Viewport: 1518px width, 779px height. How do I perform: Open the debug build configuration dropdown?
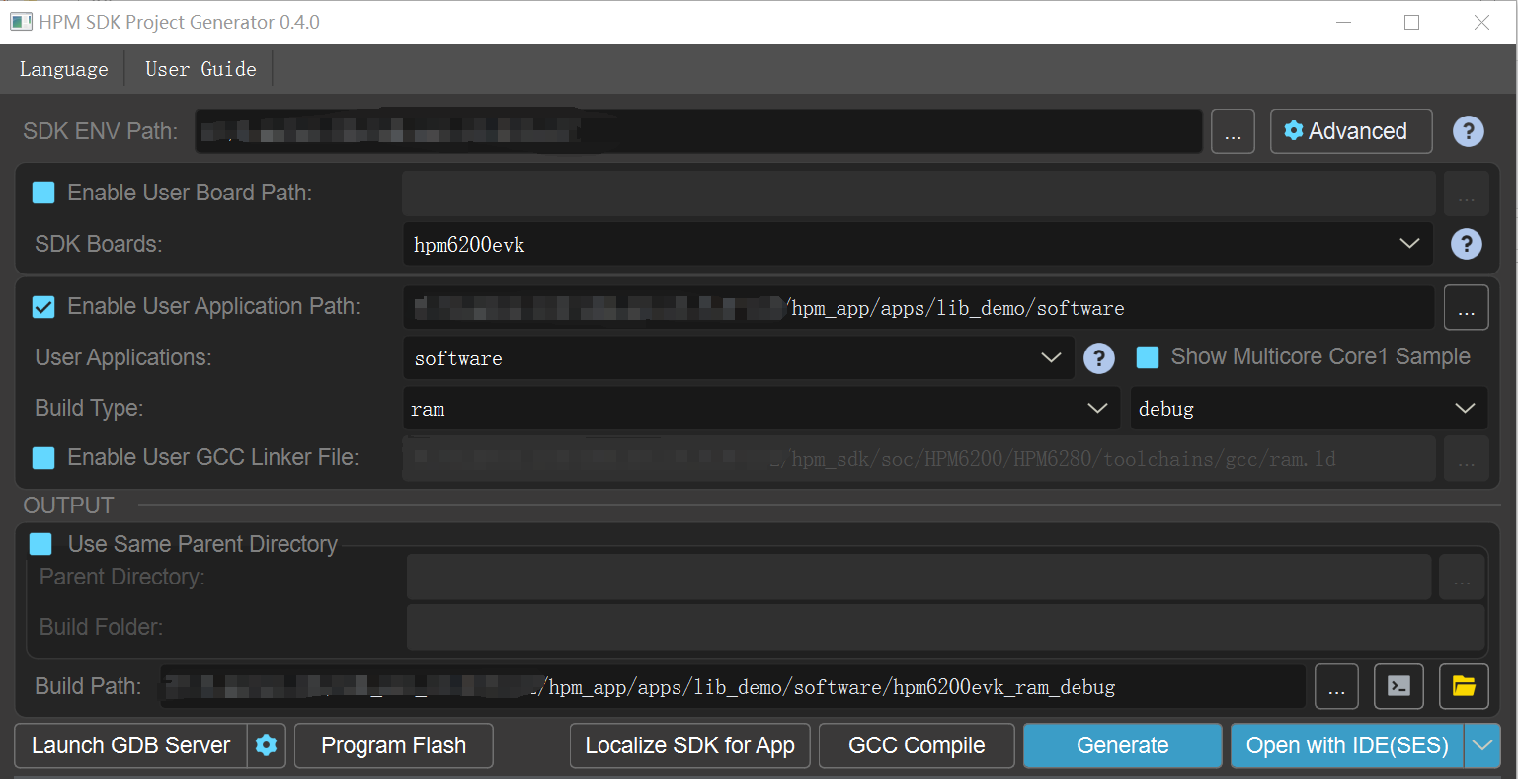1309,409
